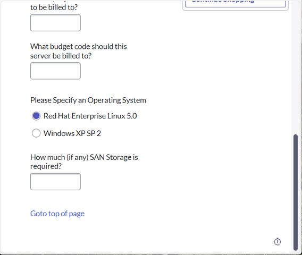This screenshot has height=255, width=302.
Task: Select Red Hat Enterprise Linux 5.0 radio button
Action: point(36,116)
